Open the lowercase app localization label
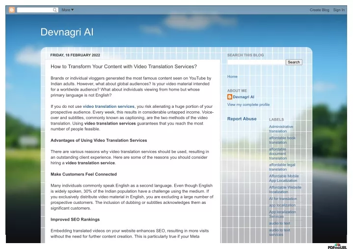Viewport: 353px width, 249px height. (282, 205)
